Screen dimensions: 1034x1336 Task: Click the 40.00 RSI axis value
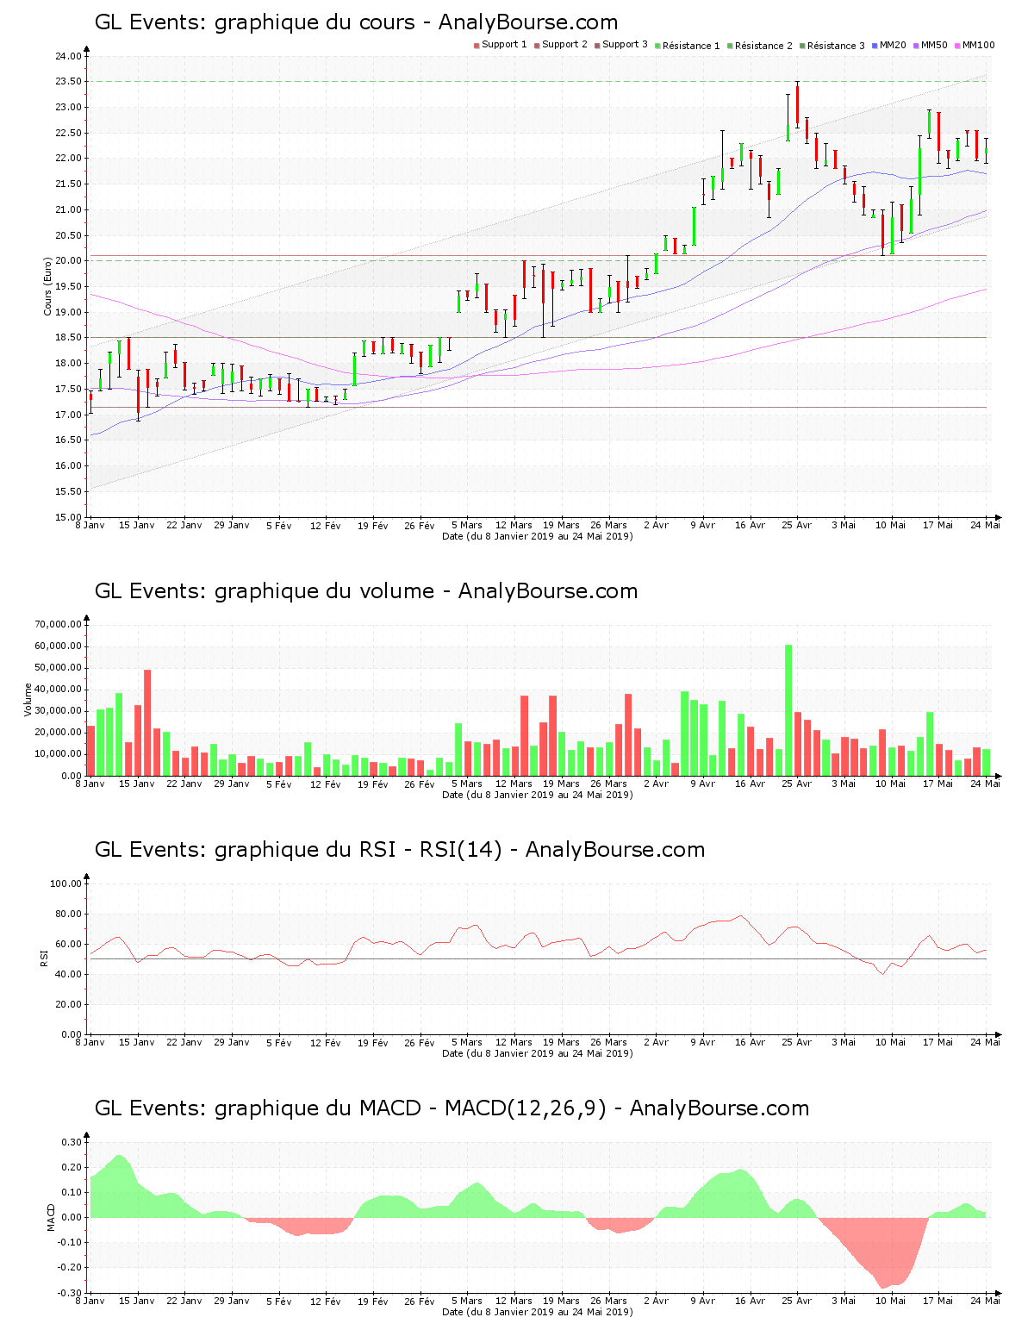(x=68, y=974)
